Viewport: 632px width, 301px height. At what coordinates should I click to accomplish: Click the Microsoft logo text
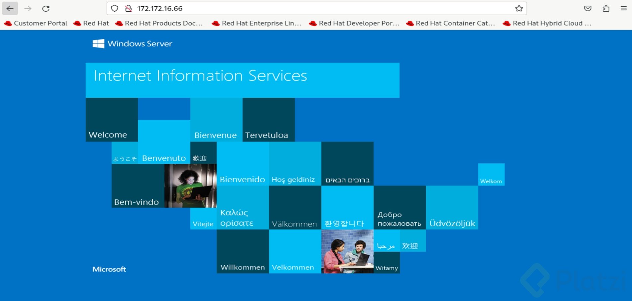(109, 269)
